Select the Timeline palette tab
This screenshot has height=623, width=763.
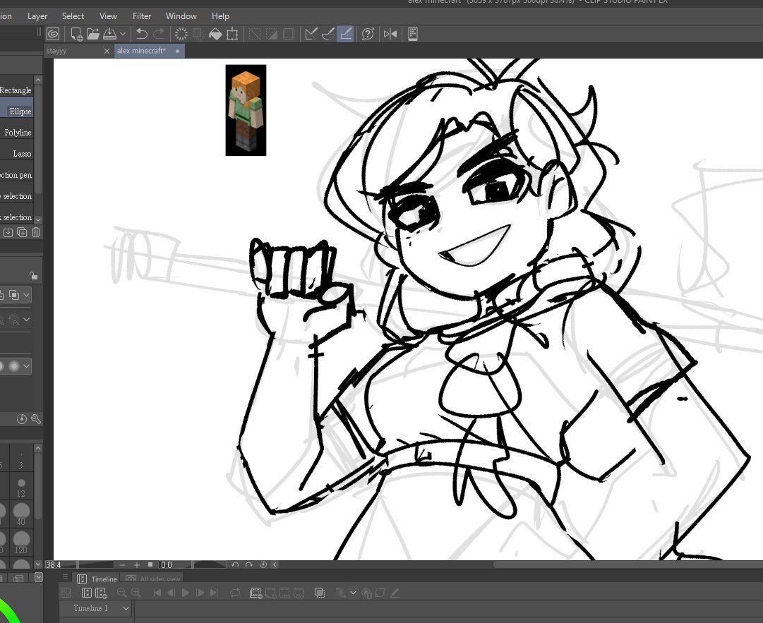[x=97, y=579]
